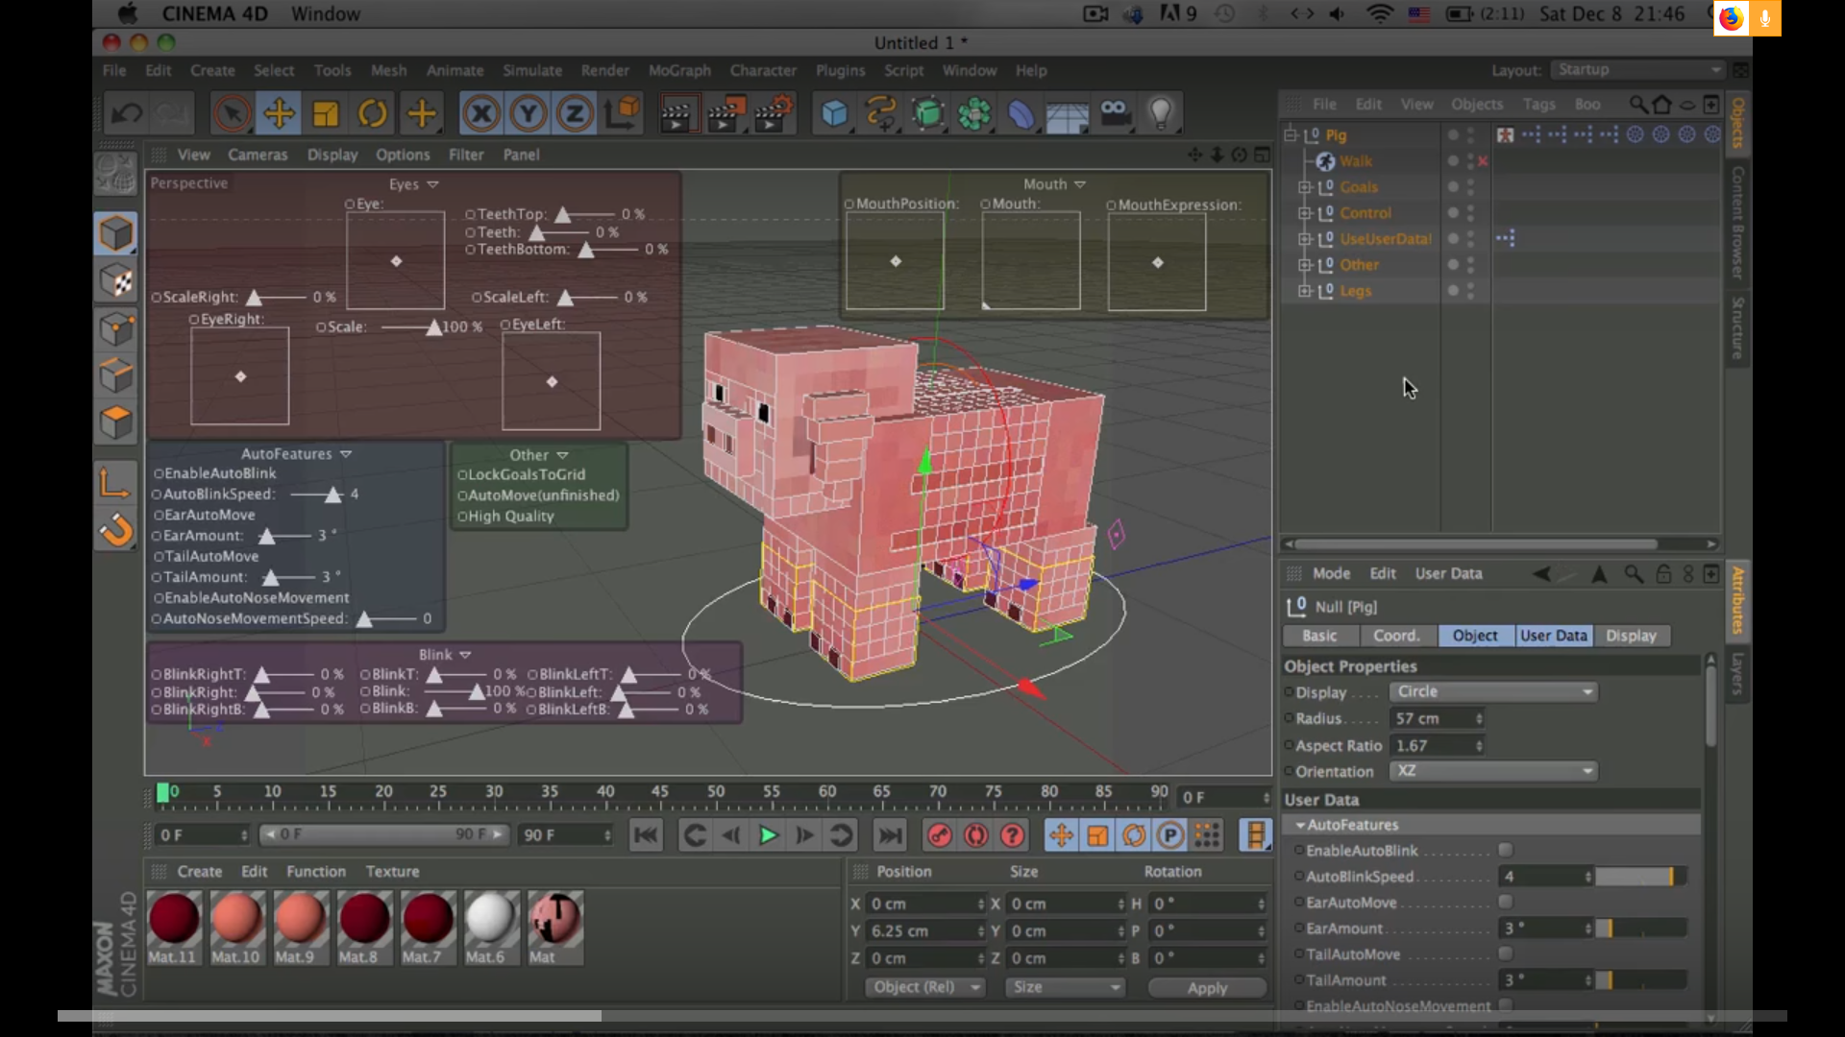The height and width of the screenshot is (1037, 1845).
Task: Expand the Goals object tree
Action: click(x=1305, y=187)
